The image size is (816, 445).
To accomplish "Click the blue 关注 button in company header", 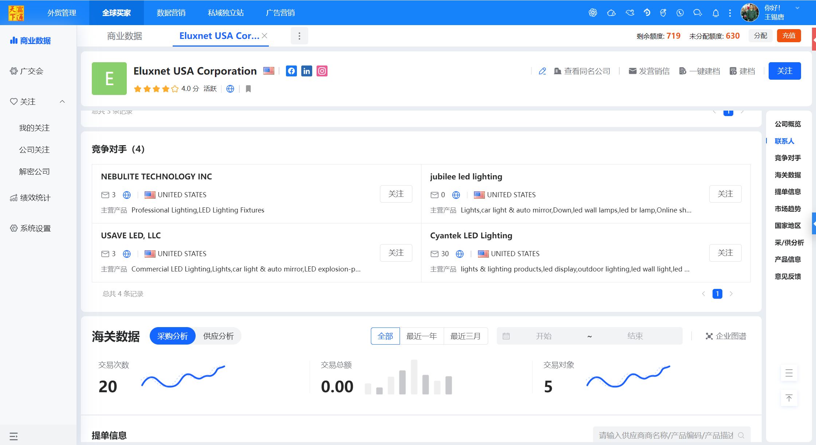I will [x=785, y=71].
